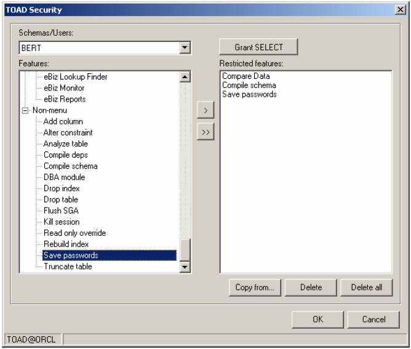The width and height of the screenshot is (411, 349).
Task: Open the Schemas/Users dropdown arrow
Action: (185, 48)
